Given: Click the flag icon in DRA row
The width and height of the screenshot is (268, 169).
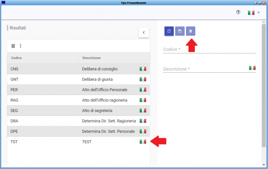Looking at the screenshot, I should coord(143,121).
